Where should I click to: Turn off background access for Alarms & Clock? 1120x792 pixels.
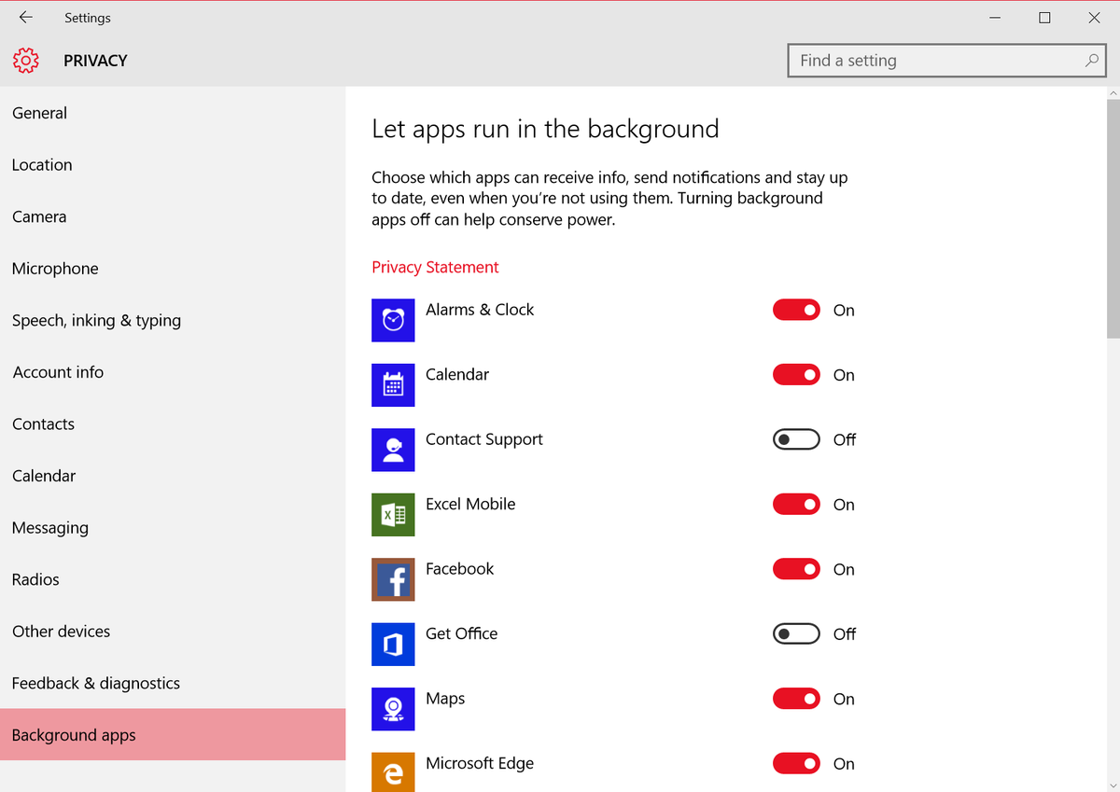[796, 310]
